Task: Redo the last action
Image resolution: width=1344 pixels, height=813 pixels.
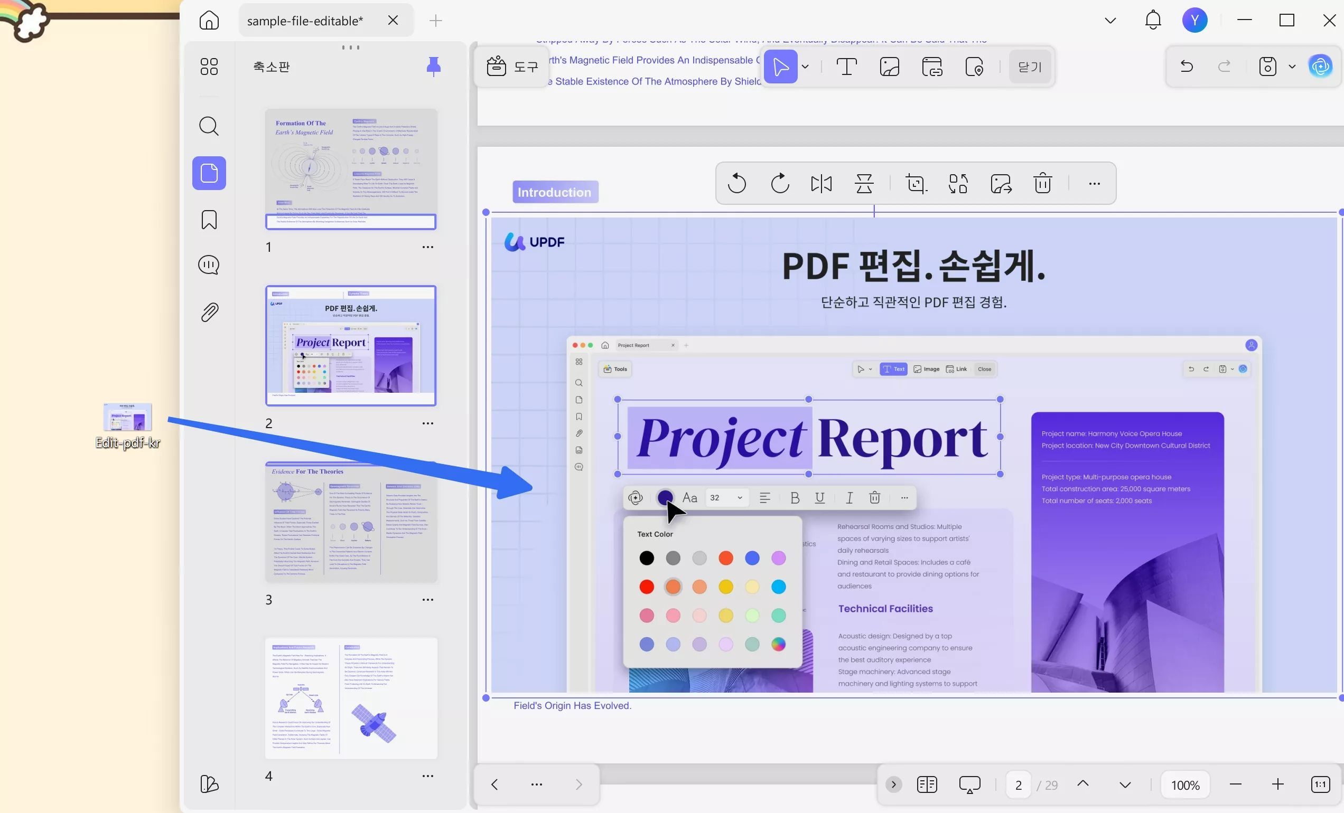Action: (1224, 67)
